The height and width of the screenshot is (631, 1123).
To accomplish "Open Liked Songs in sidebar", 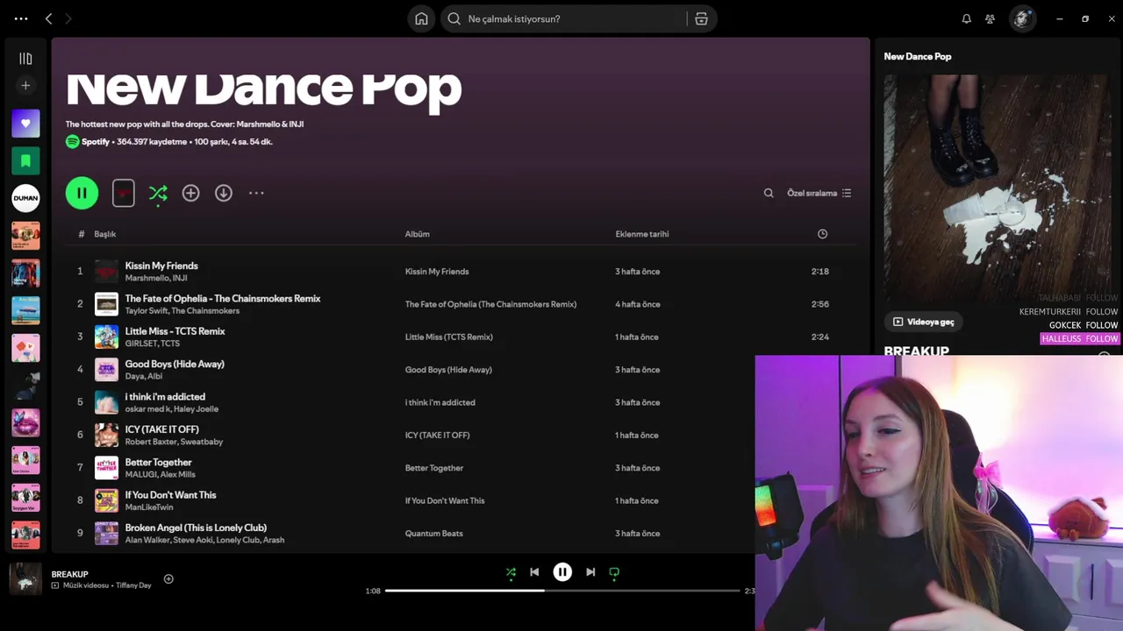I will click(x=25, y=124).
